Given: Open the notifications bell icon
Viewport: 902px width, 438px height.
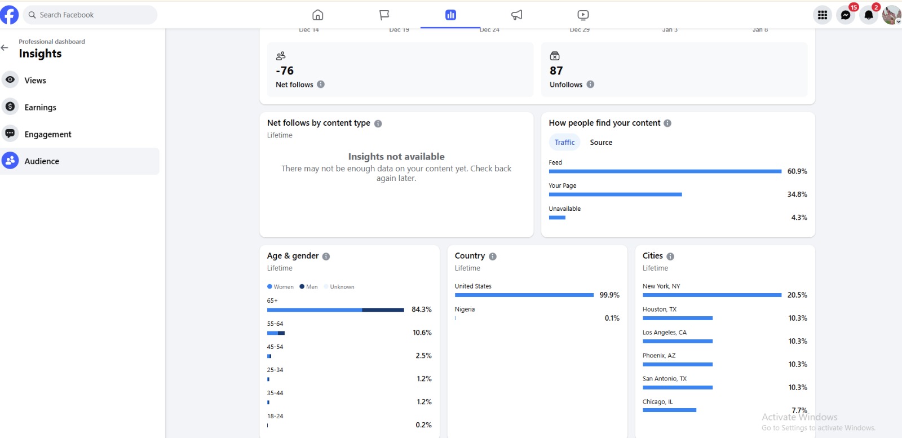Looking at the screenshot, I should tap(869, 15).
